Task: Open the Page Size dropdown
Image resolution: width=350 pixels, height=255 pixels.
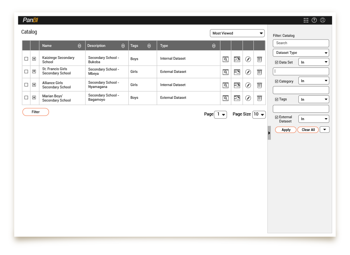Action: click(x=259, y=115)
